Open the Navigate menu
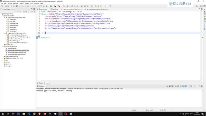The height and width of the screenshot is (116, 206). [x=16, y=4]
